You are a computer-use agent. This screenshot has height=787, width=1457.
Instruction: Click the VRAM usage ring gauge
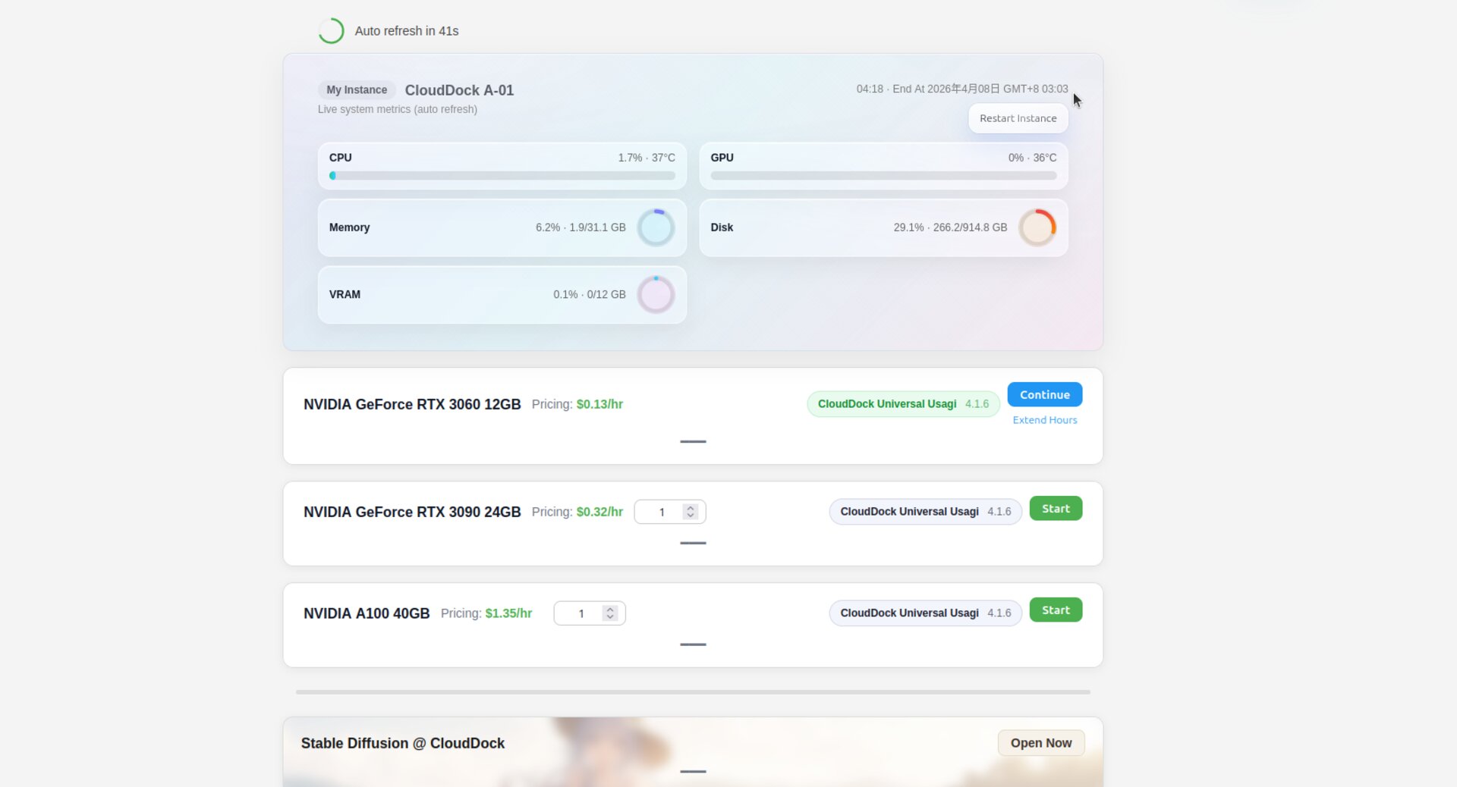[656, 295]
